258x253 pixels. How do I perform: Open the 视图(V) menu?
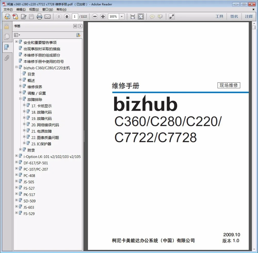[34, 9]
